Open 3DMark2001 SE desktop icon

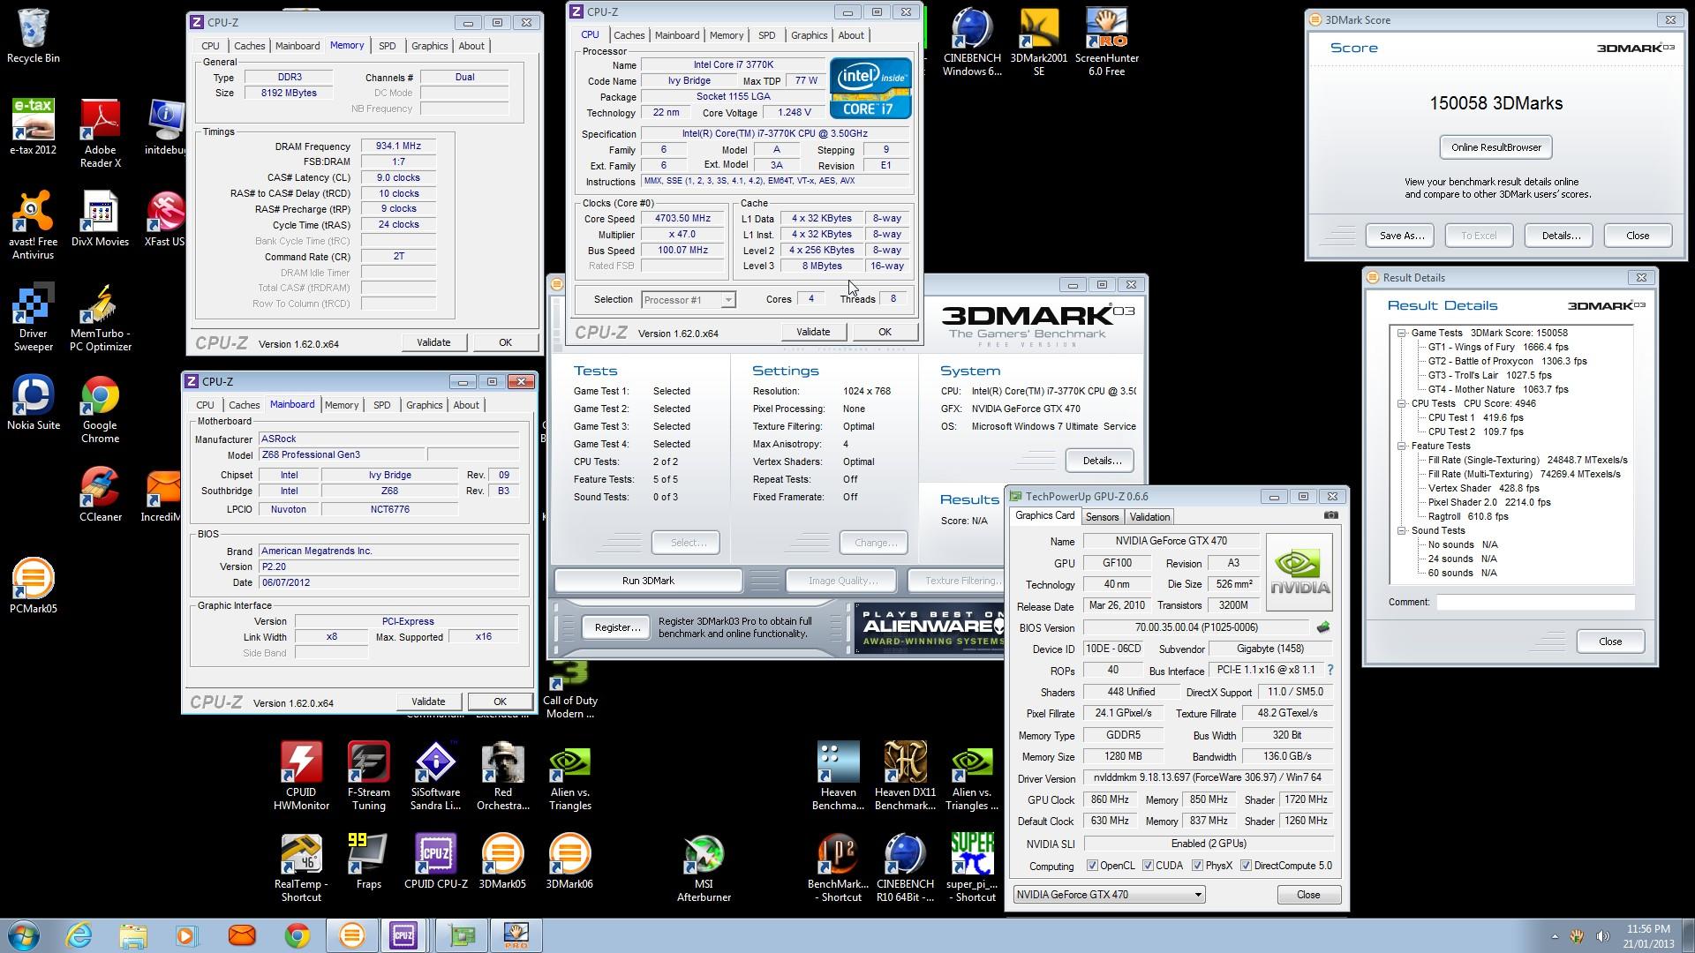click(1039, 41)
